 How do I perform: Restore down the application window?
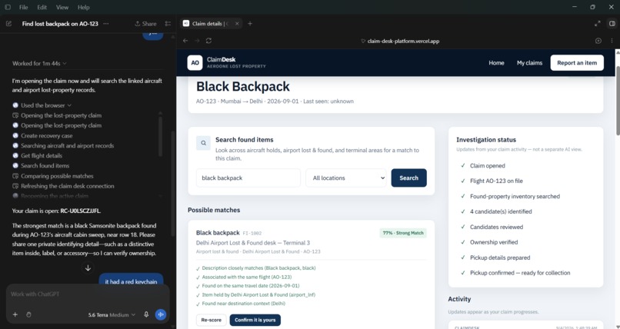tap(593, 7)
